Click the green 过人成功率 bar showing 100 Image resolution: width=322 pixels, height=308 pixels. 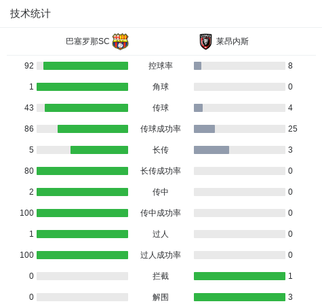[x=82, y=255]
